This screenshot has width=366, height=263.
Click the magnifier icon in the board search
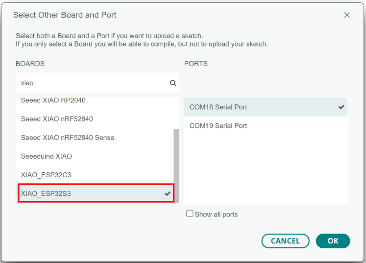172,83
